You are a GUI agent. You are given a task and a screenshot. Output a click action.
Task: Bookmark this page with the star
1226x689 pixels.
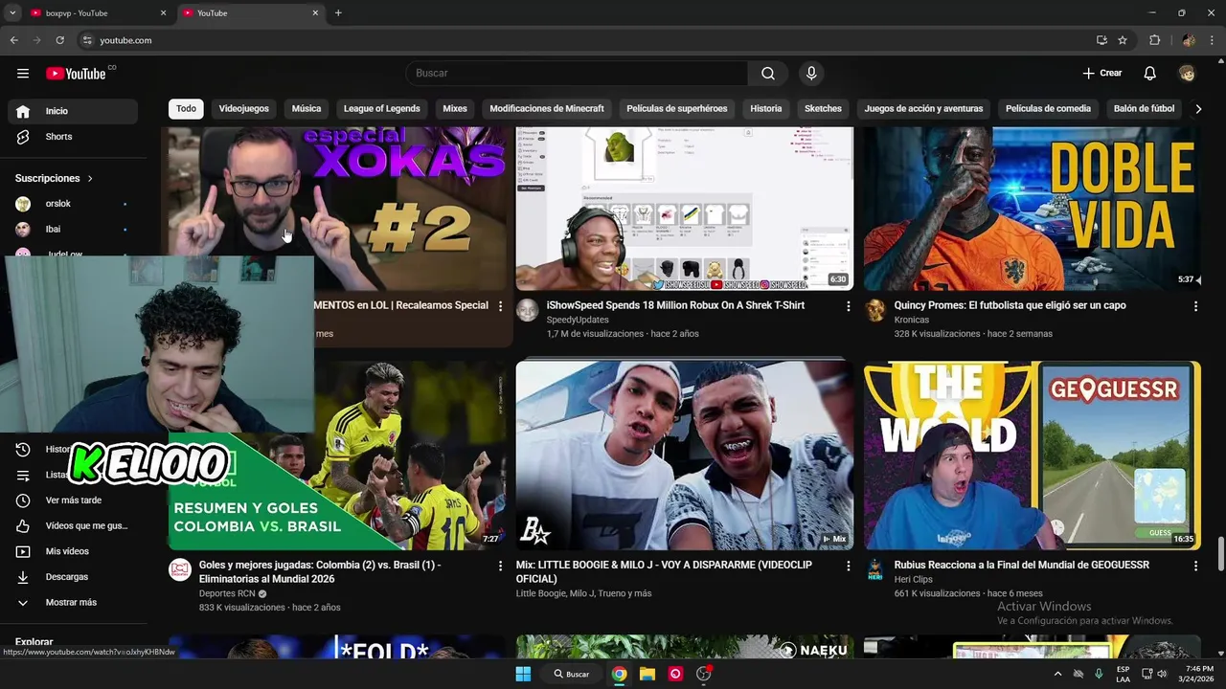point(1123,40)
